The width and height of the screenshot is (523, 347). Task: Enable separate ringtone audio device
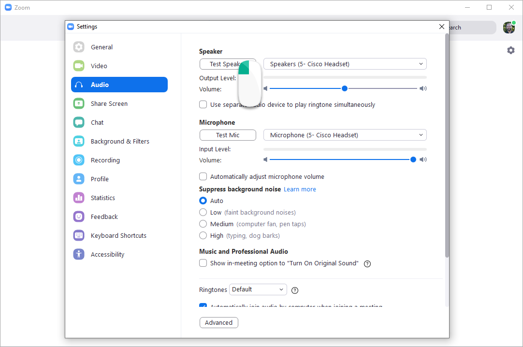click(203, 104)
